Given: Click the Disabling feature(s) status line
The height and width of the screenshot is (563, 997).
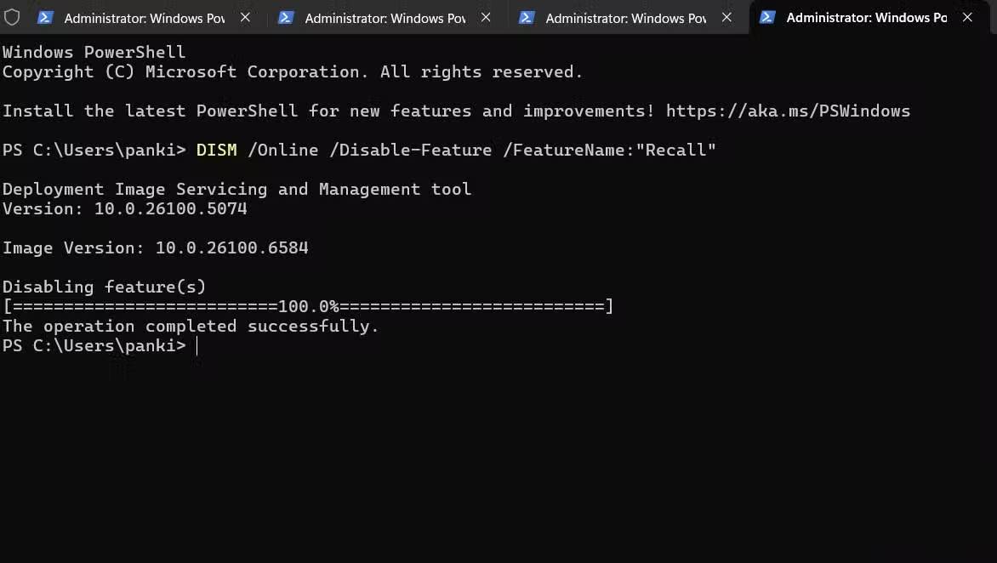Looking at the screenshot, I should click(x=104, y=287).
